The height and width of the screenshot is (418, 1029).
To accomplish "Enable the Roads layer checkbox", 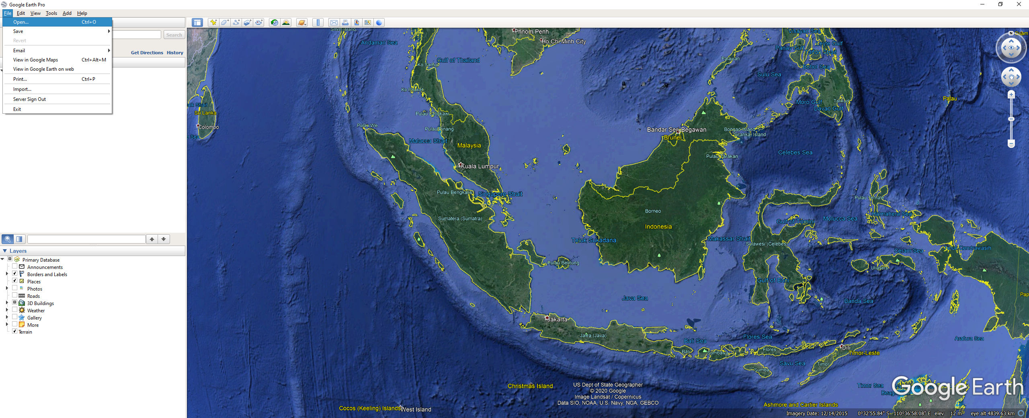I will point(15,295).
